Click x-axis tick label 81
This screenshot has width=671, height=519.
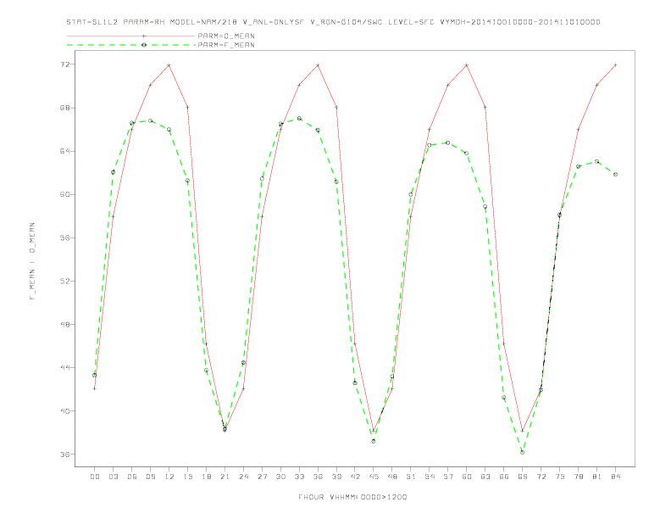point(597,477)
